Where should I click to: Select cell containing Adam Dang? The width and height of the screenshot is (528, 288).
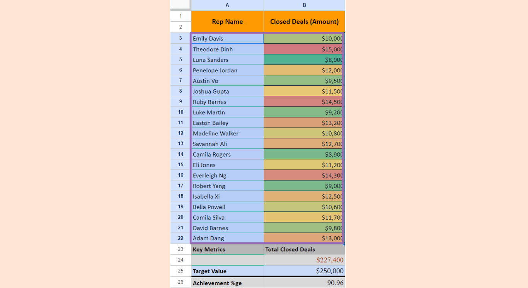click(227, 238)
